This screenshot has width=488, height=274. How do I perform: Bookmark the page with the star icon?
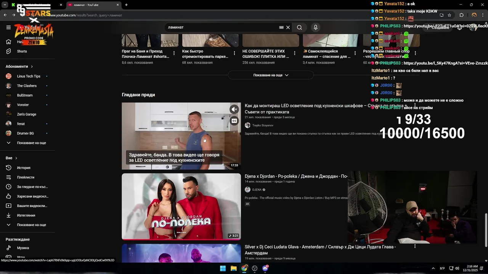pos(449,15)
